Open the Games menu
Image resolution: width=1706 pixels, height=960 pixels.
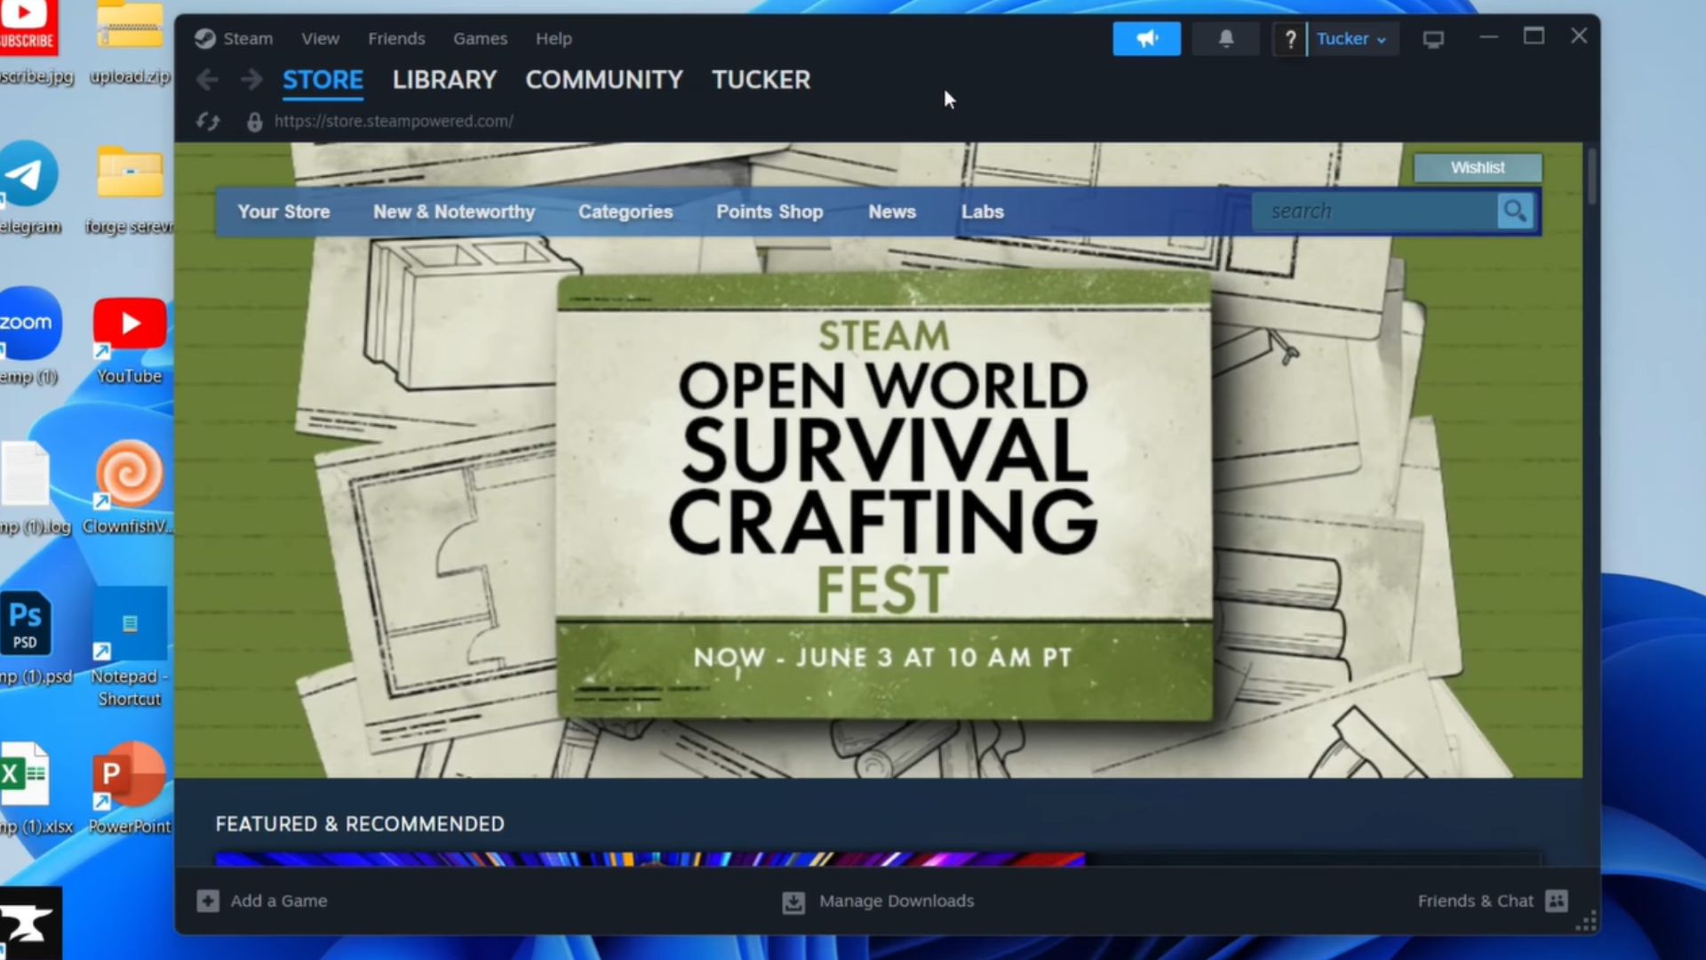click(x=480, y=39)
